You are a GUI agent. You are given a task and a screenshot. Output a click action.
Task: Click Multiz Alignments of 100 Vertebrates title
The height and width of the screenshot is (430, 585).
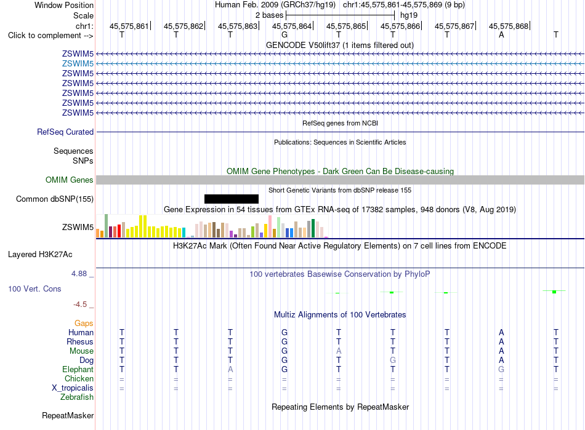[x=340, y=315]
